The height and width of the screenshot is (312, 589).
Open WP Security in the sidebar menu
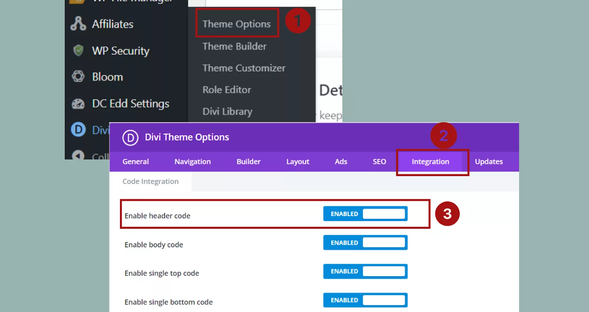pyautogui.click(x=121, y=51)
